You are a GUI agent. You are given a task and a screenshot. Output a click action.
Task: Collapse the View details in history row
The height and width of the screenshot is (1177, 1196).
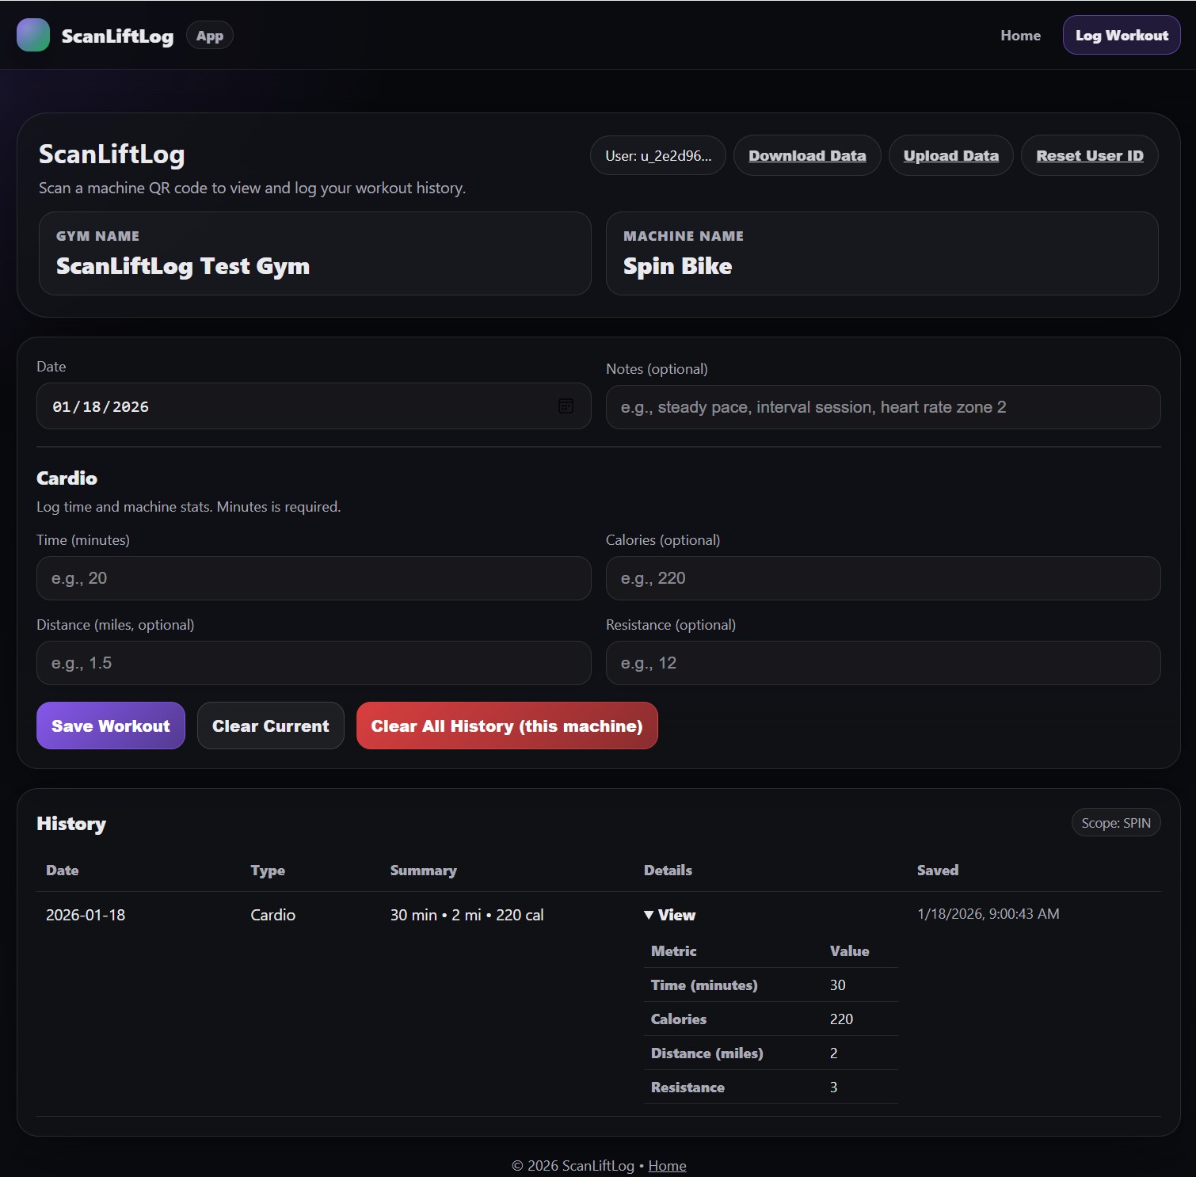coord(669,915)
